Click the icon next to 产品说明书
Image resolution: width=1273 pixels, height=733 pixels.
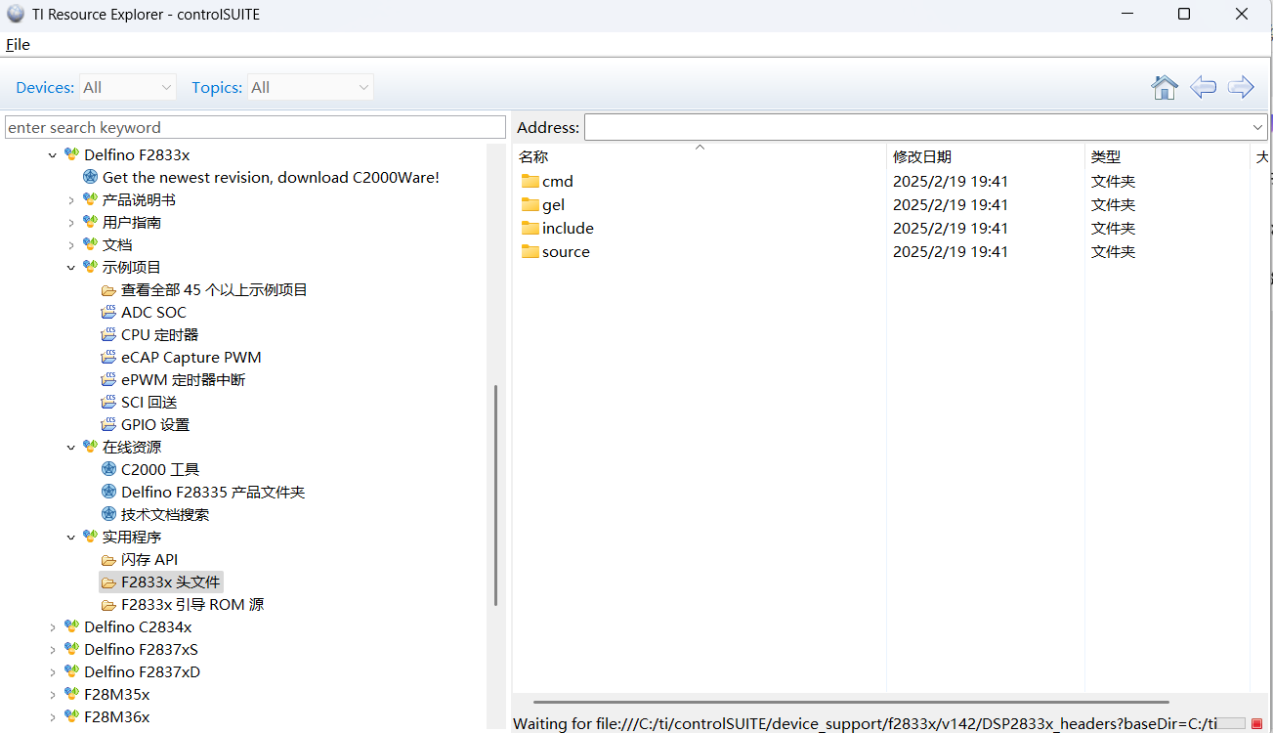[90, 199]
